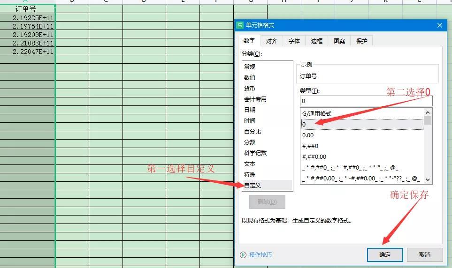The width and height of the screenshot is (452, 268).
Task: Click the 类型 input field
Action: 366,101
